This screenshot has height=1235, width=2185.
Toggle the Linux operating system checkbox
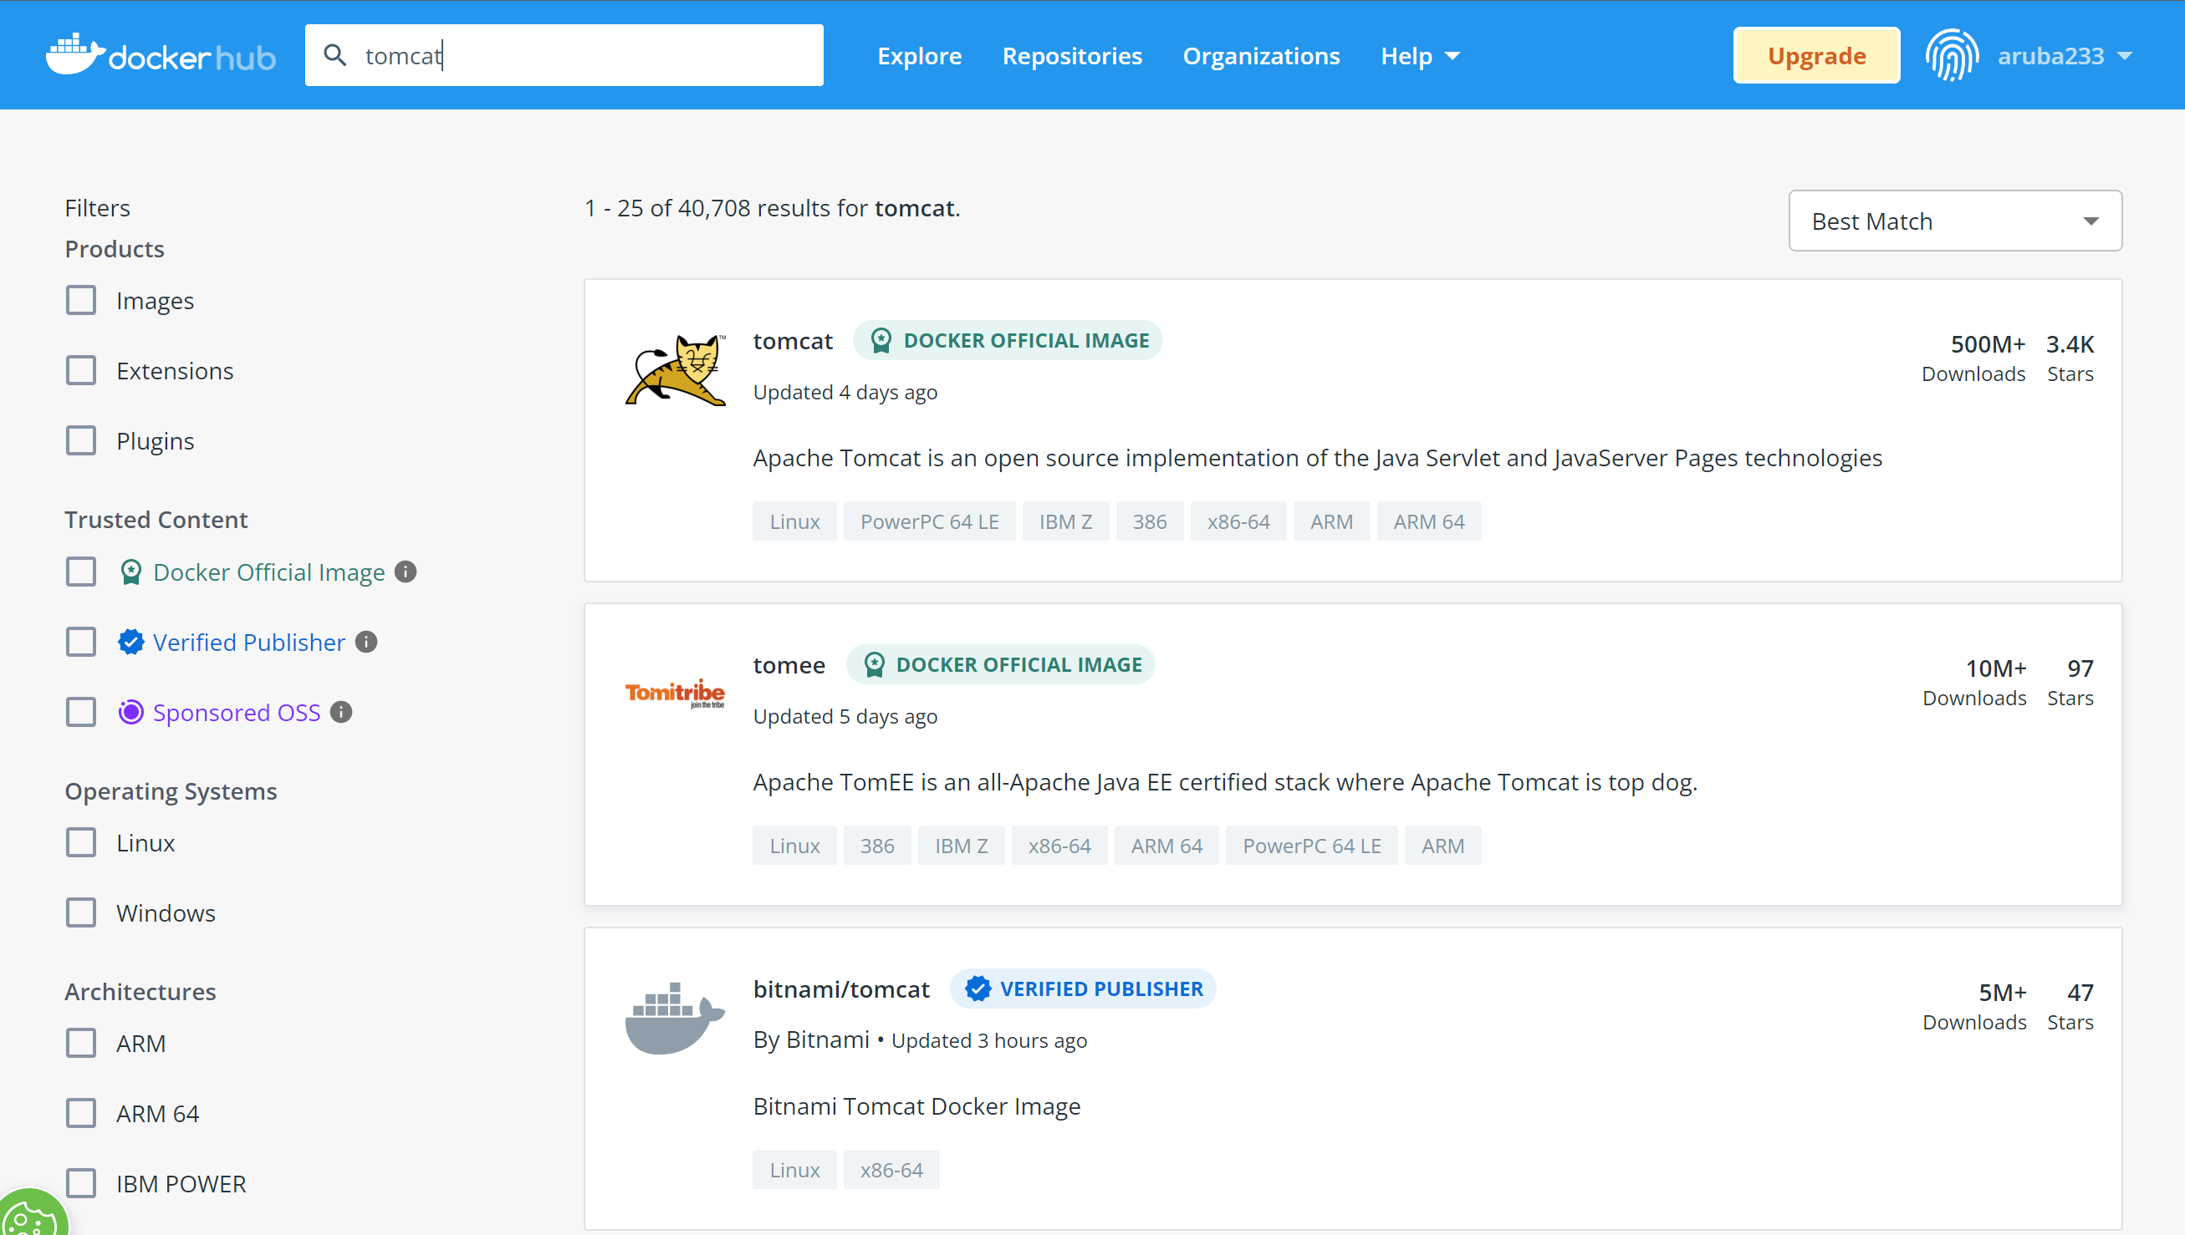81,843
